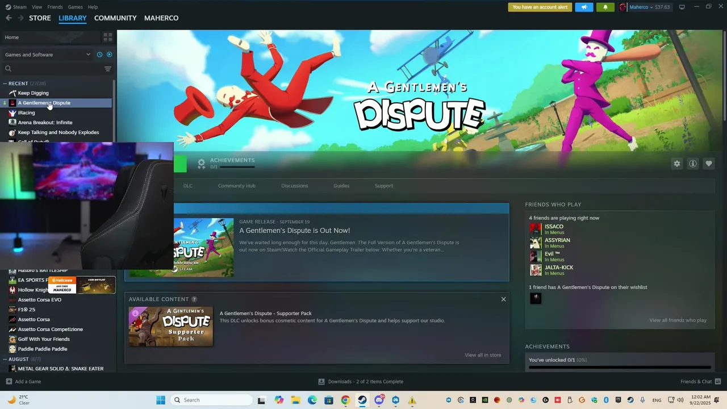
Task: Click View all in store link
Action: point(483,355)
